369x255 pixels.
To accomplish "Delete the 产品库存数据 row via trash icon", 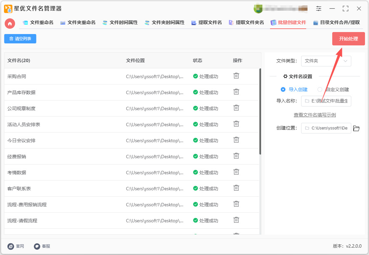I will pyautogui.click(x=236, y=92).
